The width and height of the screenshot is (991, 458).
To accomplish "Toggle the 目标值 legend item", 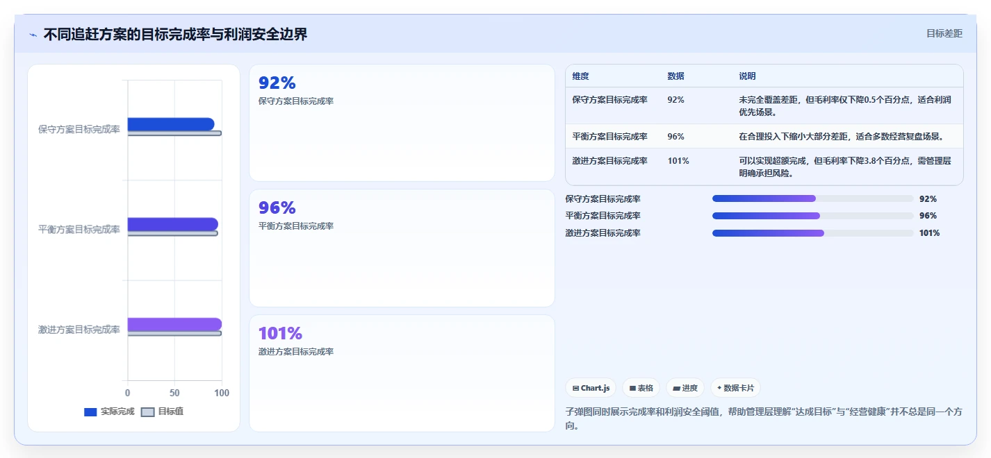I will 163,412.
